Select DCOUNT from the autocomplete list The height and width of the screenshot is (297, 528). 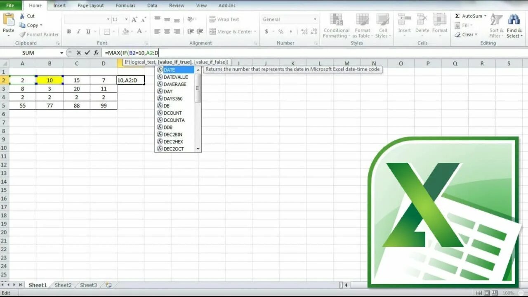click(172, 113)
